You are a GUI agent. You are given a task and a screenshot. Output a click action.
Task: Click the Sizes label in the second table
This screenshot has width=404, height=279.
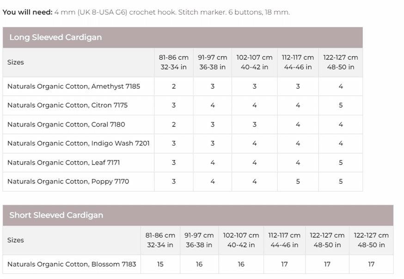point(16,240)
